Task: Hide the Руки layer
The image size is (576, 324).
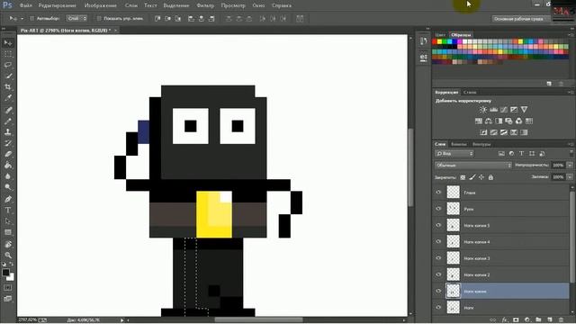Action: 438,209
